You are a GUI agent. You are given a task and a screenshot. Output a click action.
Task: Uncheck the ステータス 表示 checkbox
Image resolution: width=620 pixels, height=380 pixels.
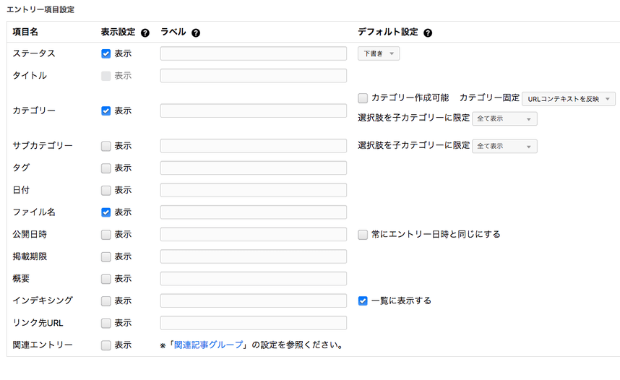tap(106, 53)
